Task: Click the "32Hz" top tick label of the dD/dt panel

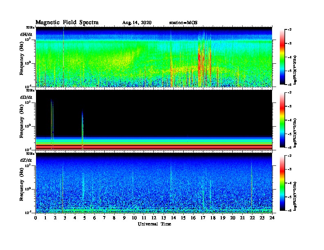Action: coord(30,90)
